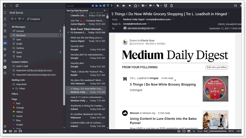
Task: Reply to all using the double arrow icon
Action: coord(124,6)
